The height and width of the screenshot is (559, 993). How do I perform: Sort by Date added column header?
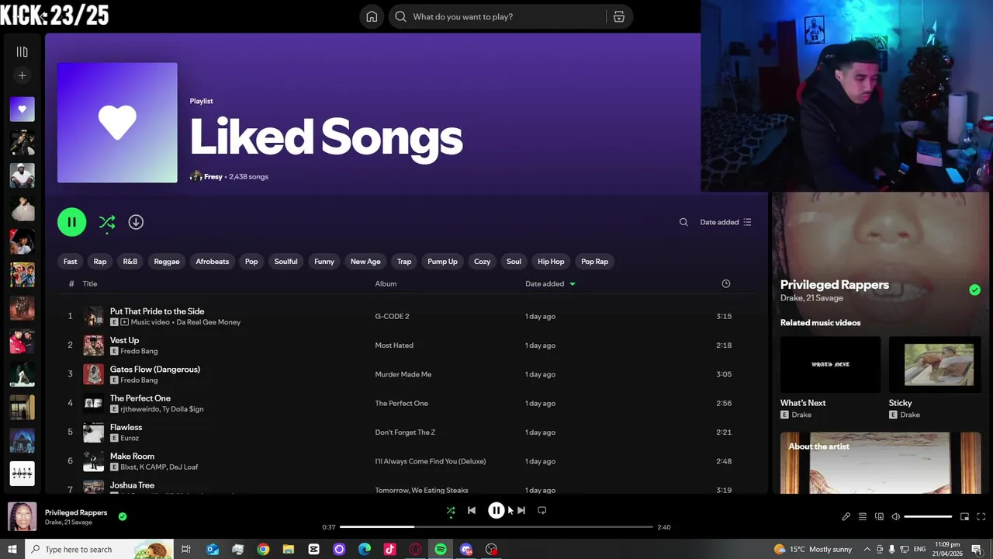(550, 284)
